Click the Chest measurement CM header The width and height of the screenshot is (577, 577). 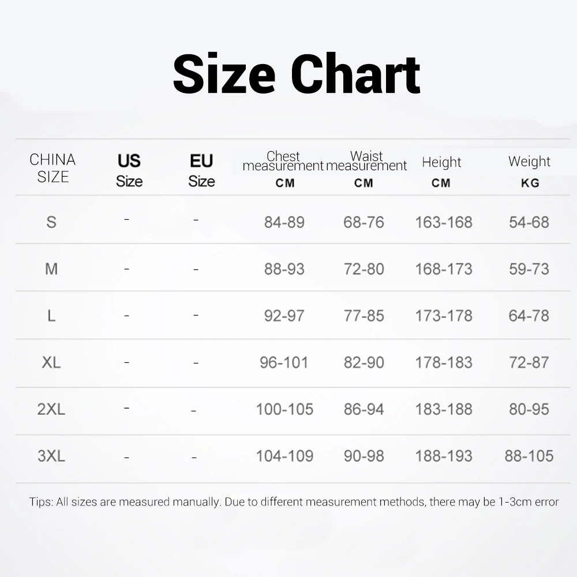click(x=283, y=169)
